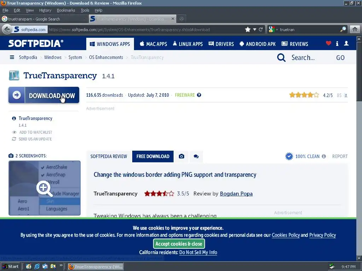Open the File menu
The image size is (362, 271).
click(5, 10)
